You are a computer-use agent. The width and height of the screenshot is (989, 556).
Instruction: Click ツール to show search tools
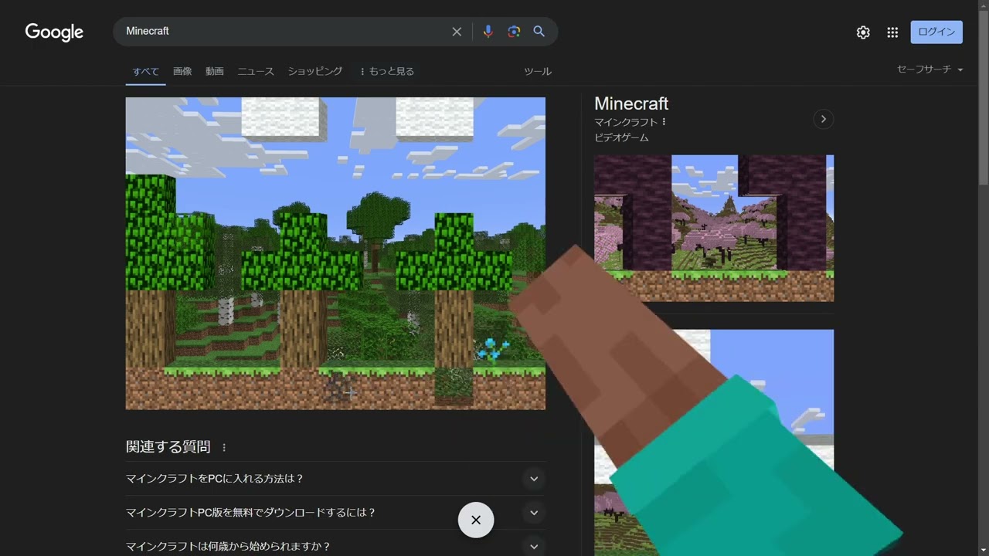(x=538, y=71)
